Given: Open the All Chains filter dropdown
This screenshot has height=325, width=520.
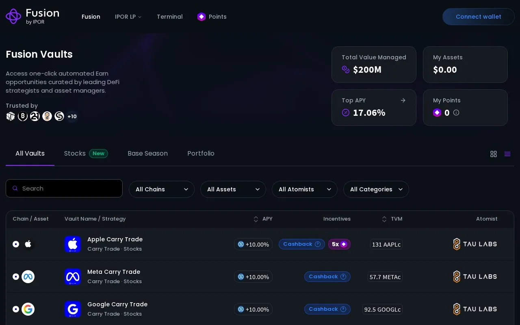Looking at the screenshot, I should [162, 189].
